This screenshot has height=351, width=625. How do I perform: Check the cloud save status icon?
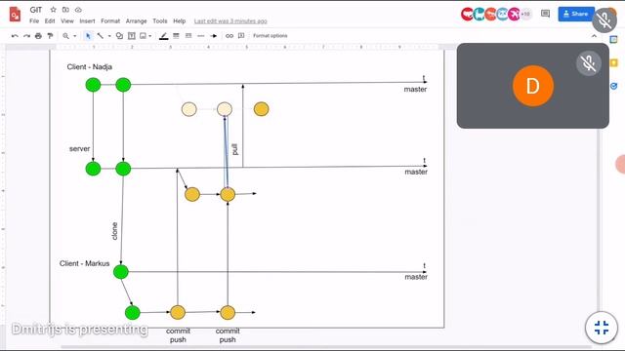tap(78, 10)
